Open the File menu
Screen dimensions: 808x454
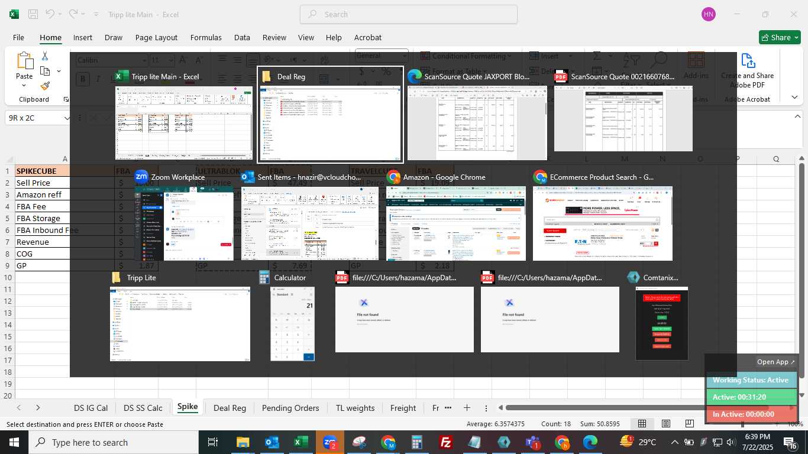click(18, 37)
